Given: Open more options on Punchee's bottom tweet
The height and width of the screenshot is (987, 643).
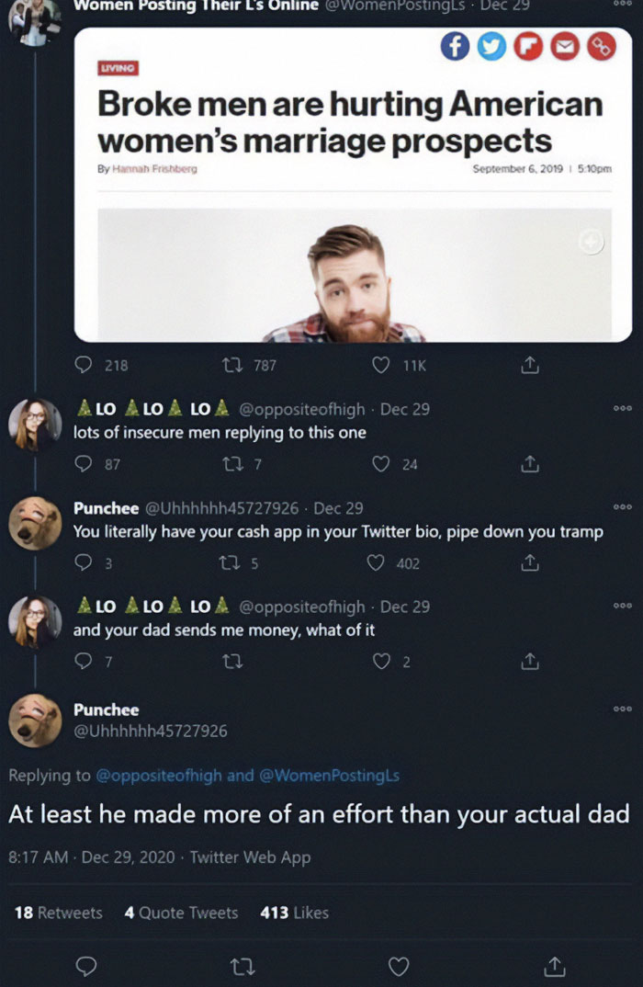Looking at the screenshot, I should 622,709.
